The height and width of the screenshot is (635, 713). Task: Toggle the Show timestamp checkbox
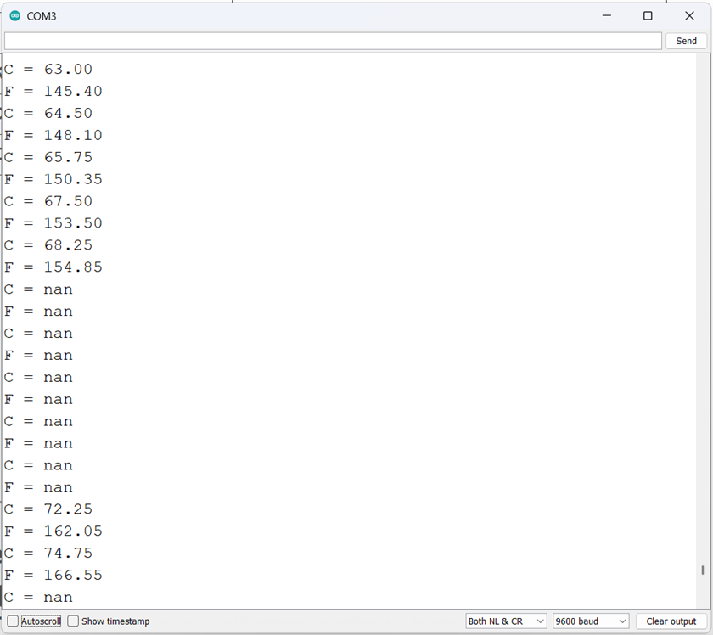coord(73,621)
